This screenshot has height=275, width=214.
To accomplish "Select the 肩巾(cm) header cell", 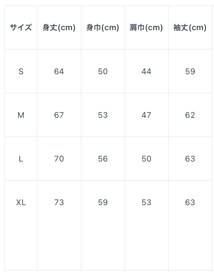I will [x=146, y=28].
